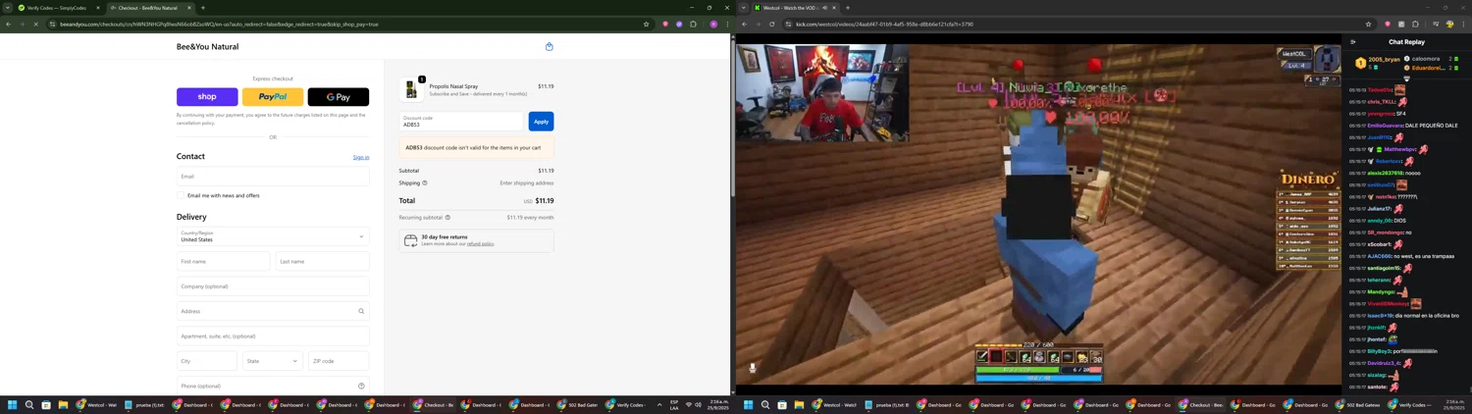Open media control icon in the Kick browser
This screenshot has height=414, width=1472.
tap(1435, 24)
